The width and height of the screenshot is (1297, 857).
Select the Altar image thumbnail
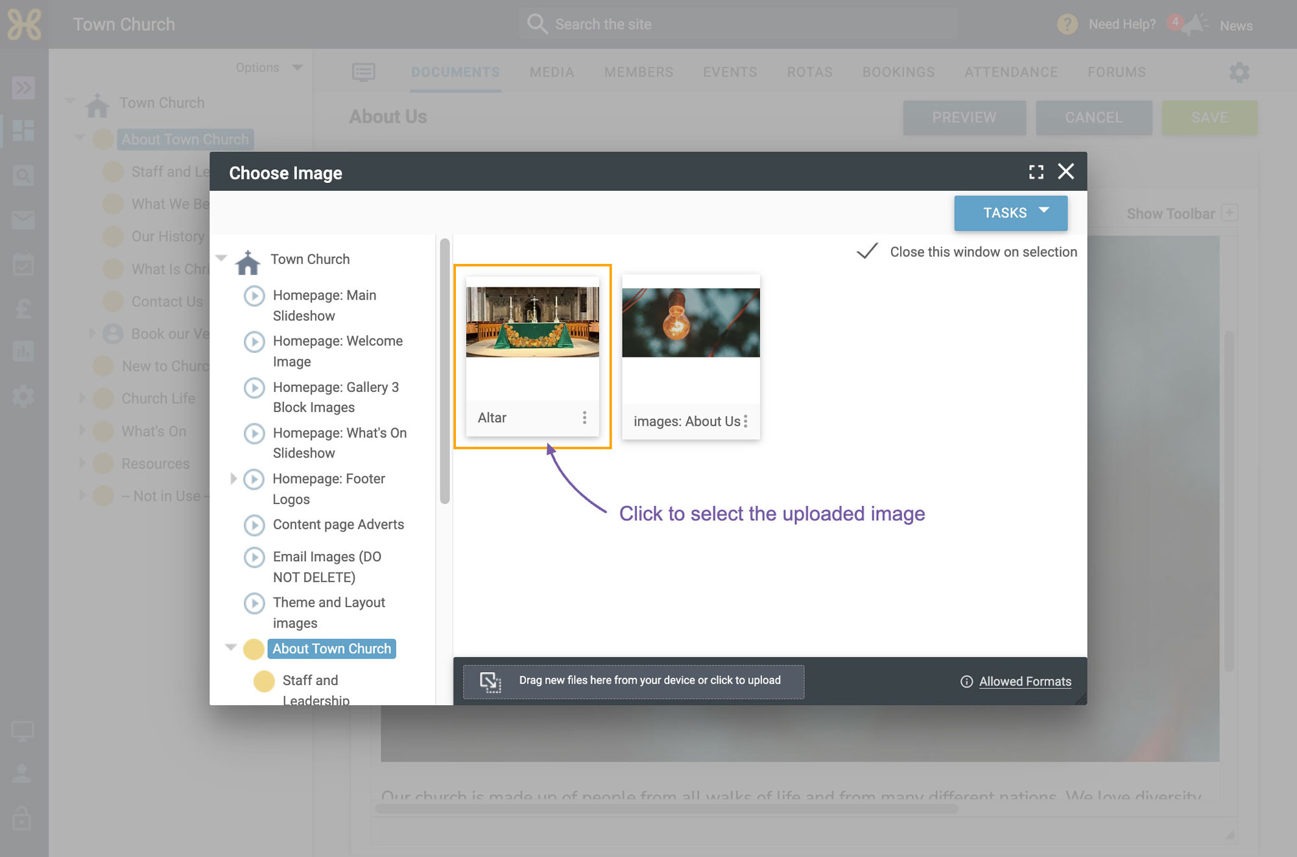coord(532,322)
